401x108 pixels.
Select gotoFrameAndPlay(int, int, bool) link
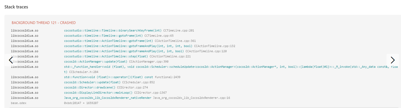pyautogui.click(x=124, y=51)
